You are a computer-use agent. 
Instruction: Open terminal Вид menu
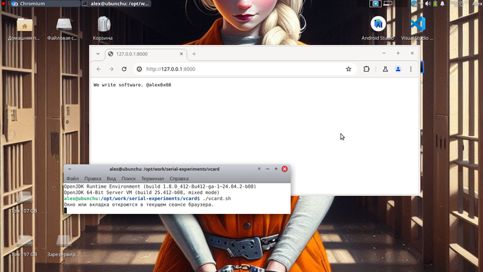[111, 178]
